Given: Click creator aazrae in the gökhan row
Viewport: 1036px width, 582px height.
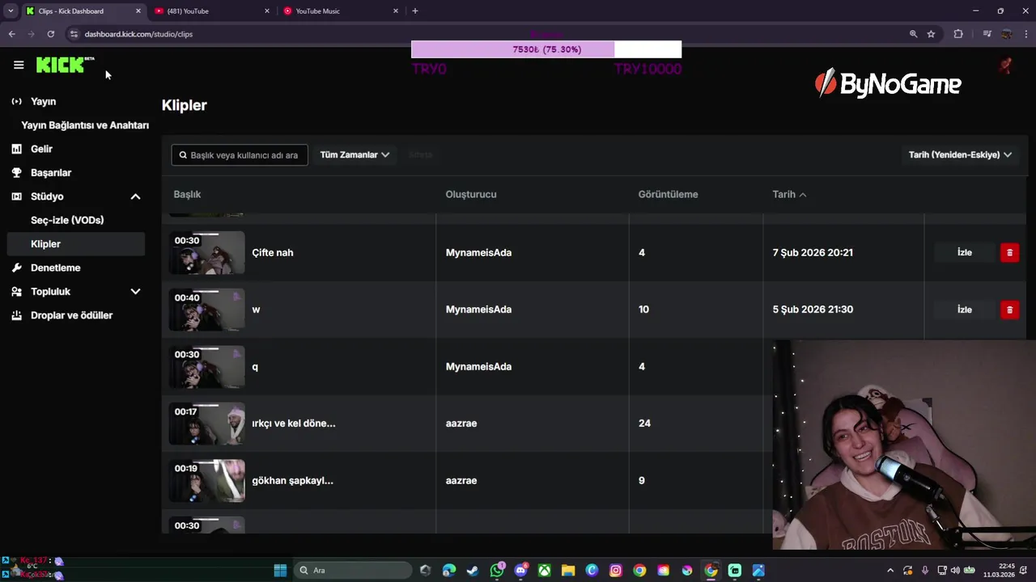Looking at the screenshot, I should coord(461,480).
